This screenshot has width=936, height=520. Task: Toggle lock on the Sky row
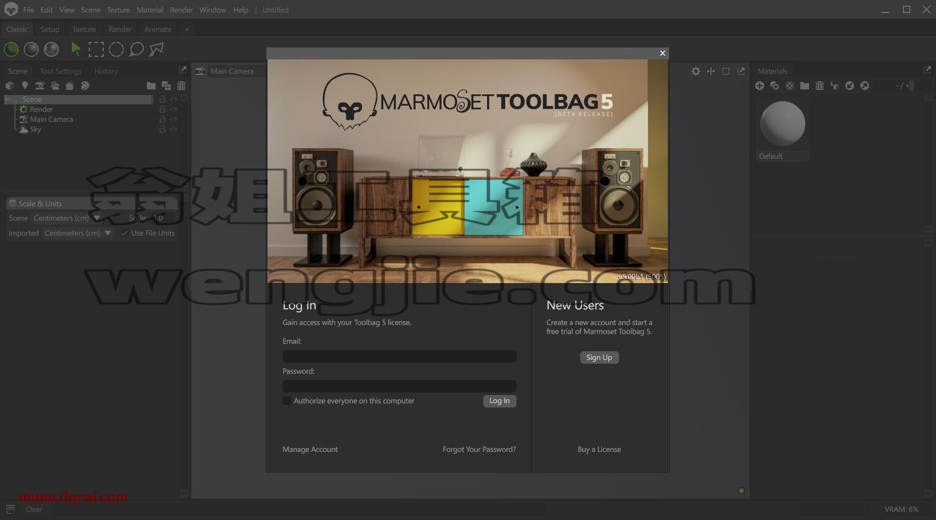163,129
